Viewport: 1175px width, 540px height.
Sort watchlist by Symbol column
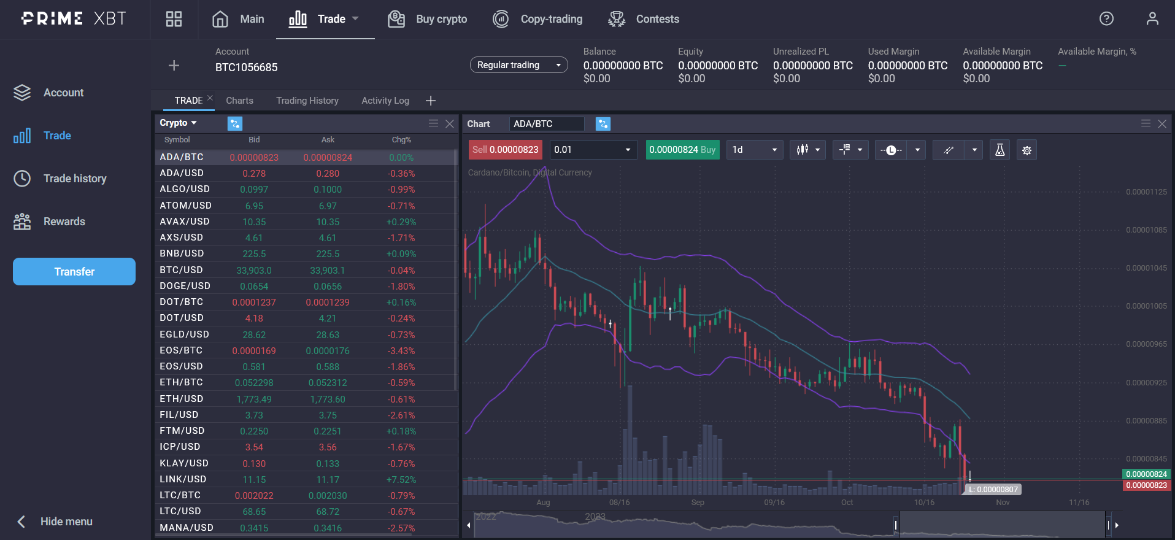point(177,140)
